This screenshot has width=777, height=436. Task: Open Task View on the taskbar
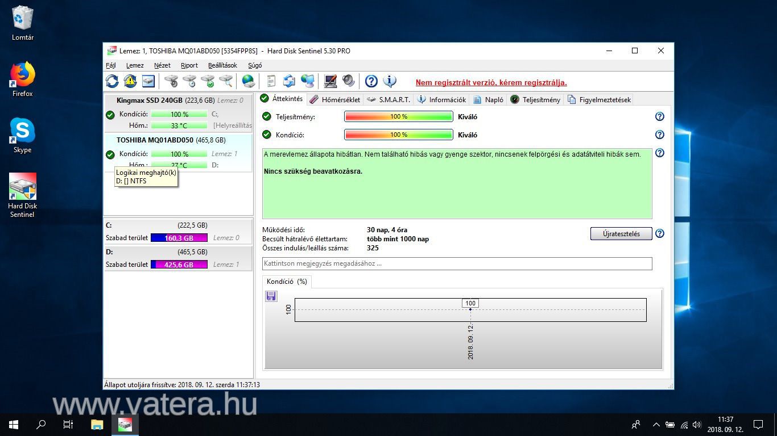[68, 424]
